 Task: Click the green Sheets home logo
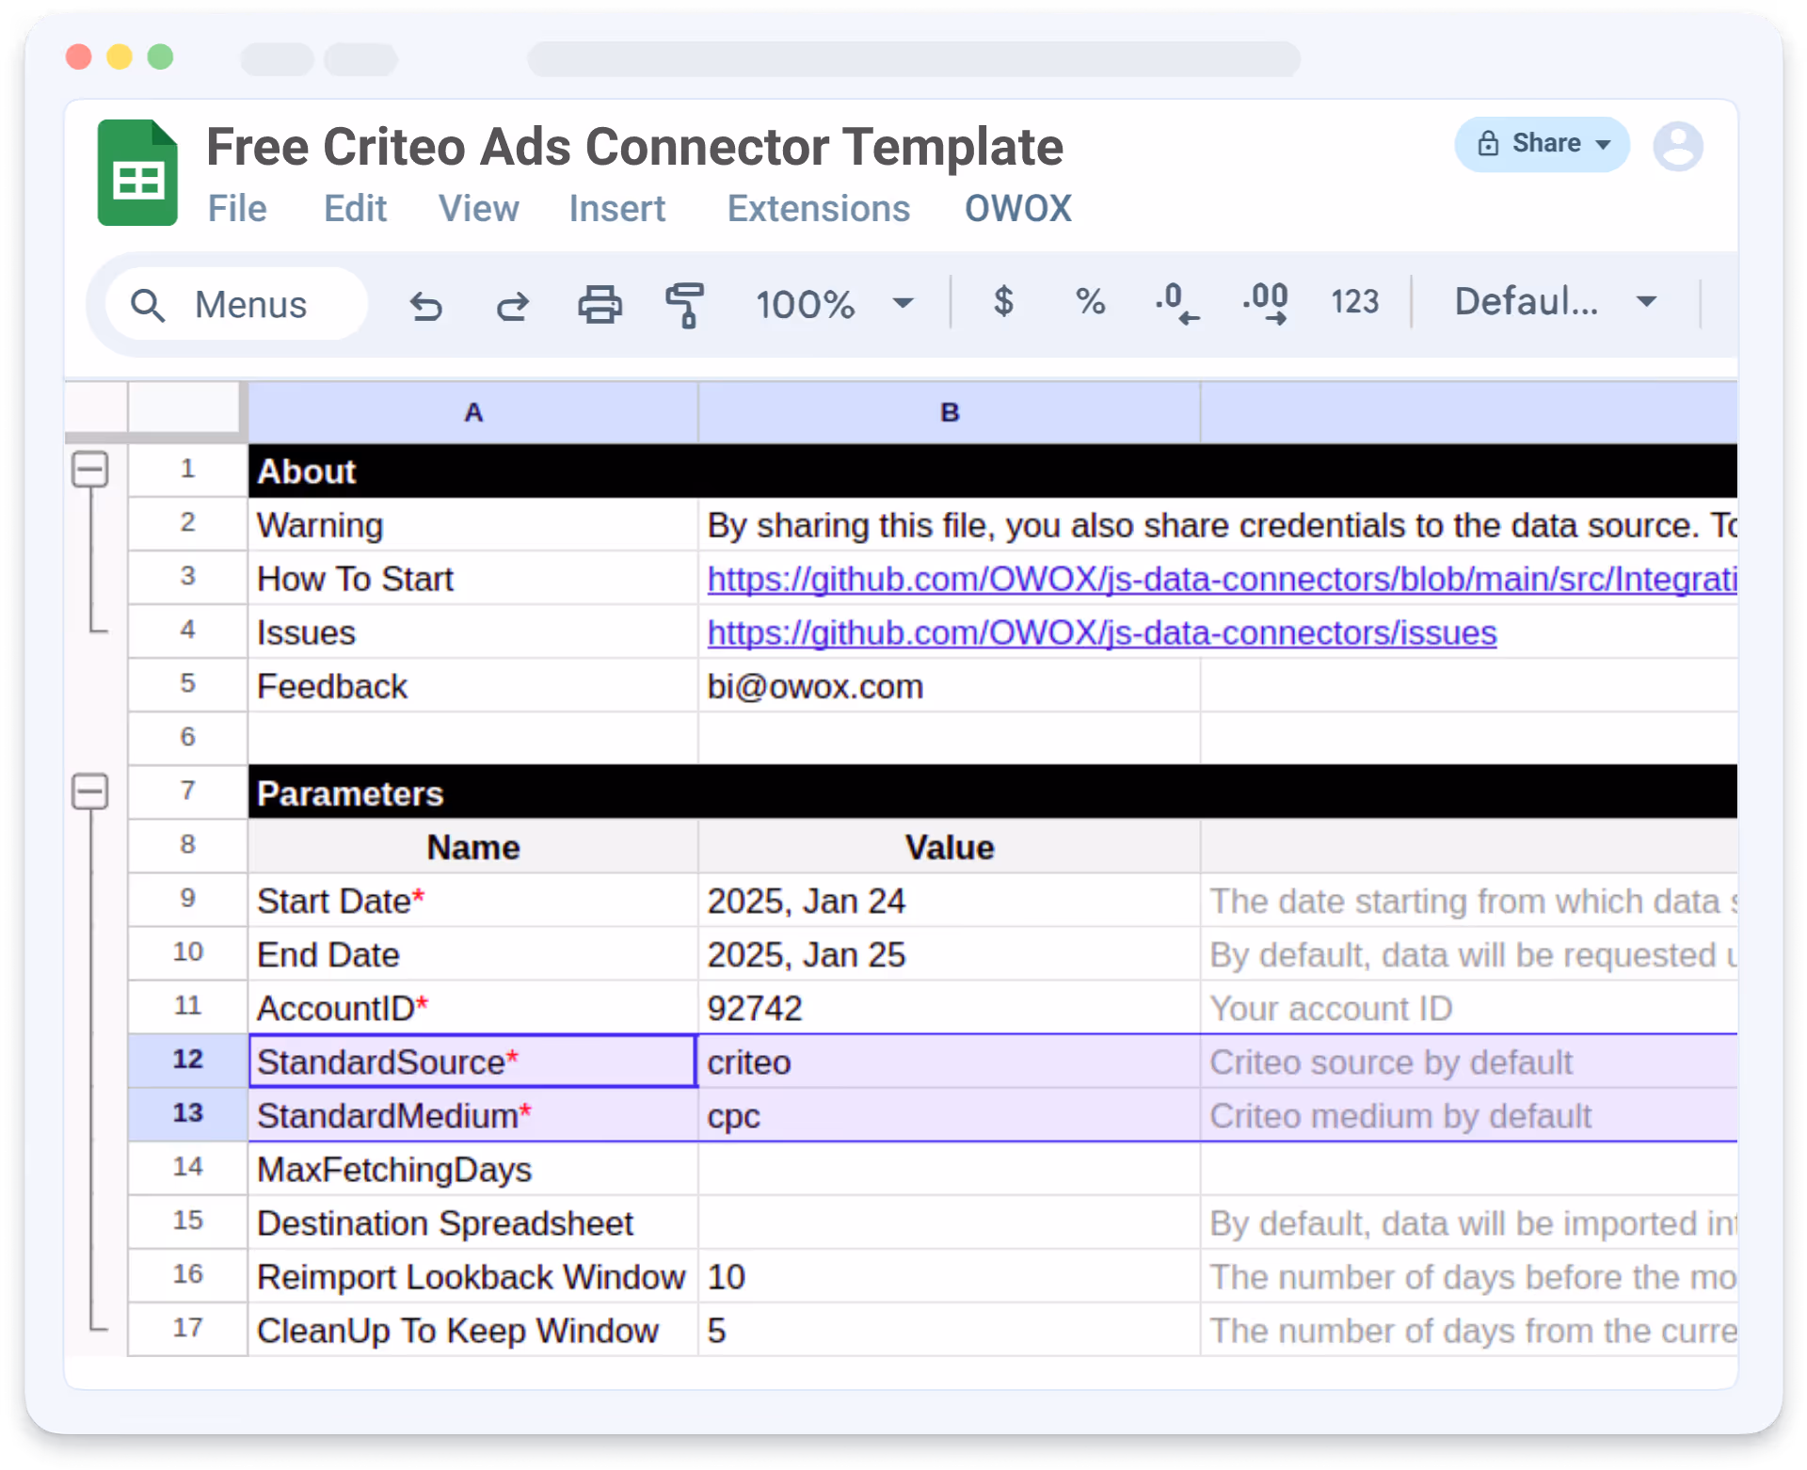point(137,173)
